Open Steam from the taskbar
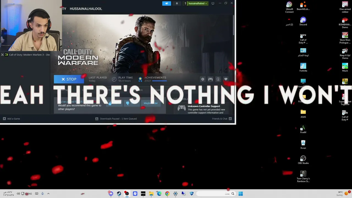 (119, 194)
